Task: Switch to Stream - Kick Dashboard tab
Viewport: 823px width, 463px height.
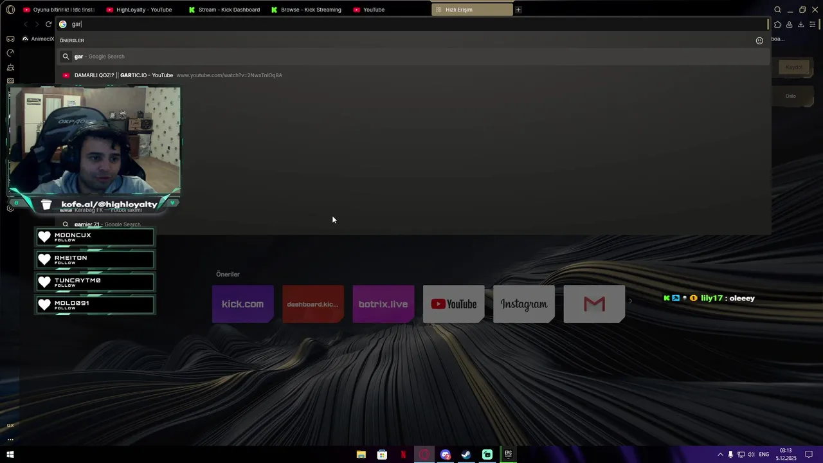Action: coord(224,10)
